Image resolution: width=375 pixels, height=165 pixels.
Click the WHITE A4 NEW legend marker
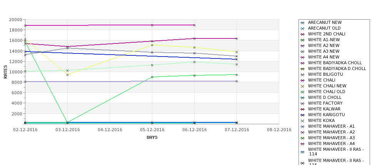[303, 57]
